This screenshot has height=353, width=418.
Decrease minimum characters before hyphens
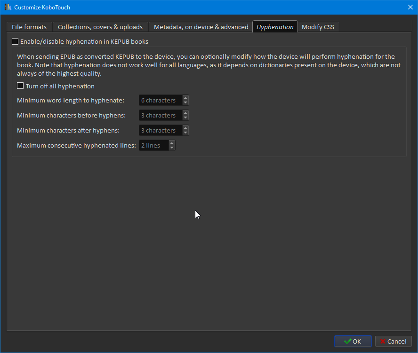185,118
